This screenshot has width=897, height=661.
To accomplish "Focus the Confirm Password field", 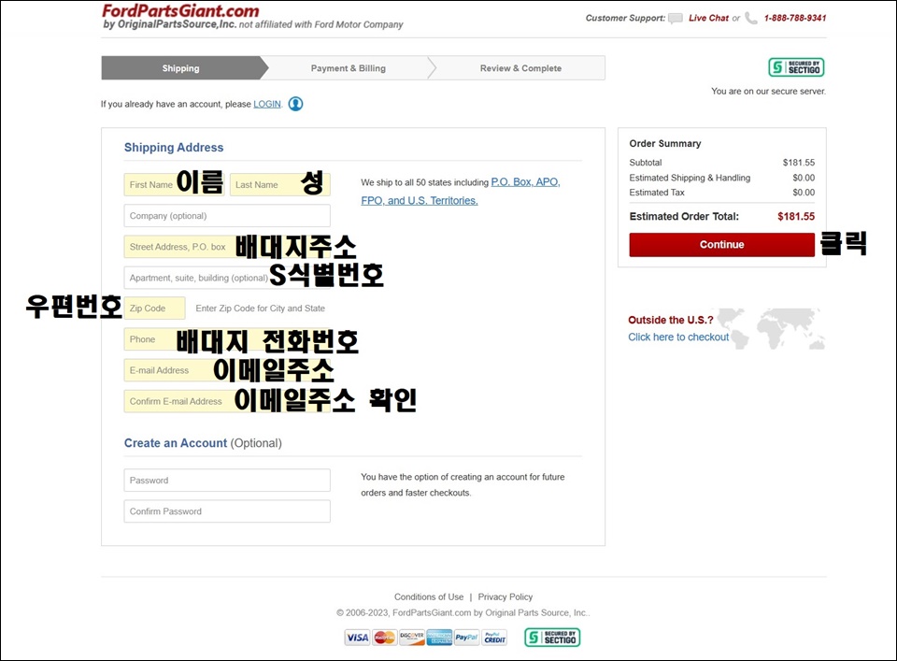I will pos(227,511).
